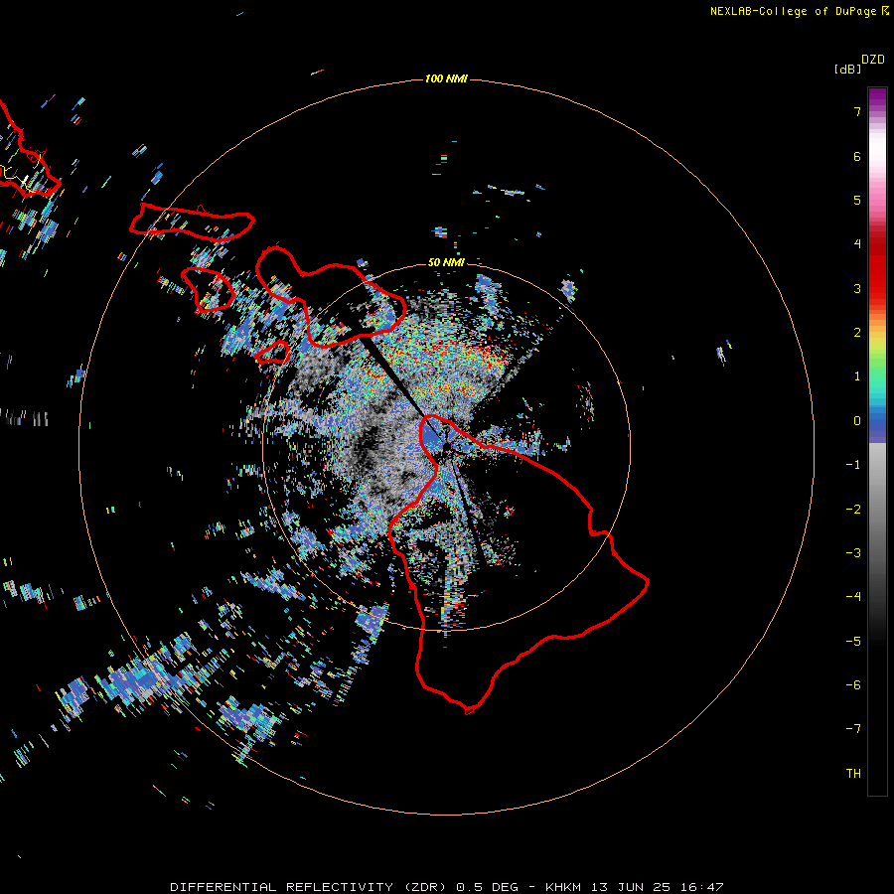Click the -3 dB scale label
Screen dimensions: 894x894
[853, 553]
